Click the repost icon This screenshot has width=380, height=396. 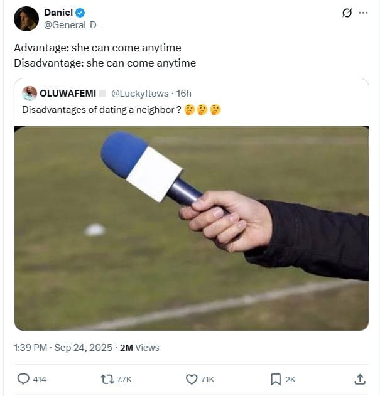coord(107,379)
